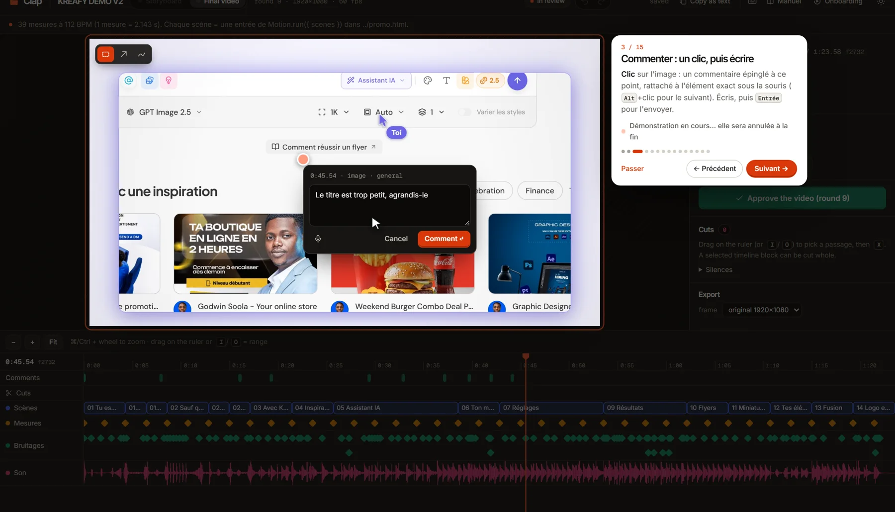Click into the comment text area
Screen dimensions: 895x512
[x=390, y=205]
